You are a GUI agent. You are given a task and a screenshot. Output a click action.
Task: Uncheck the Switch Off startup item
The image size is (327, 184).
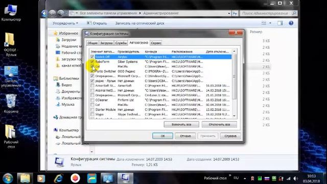[92, 57]
